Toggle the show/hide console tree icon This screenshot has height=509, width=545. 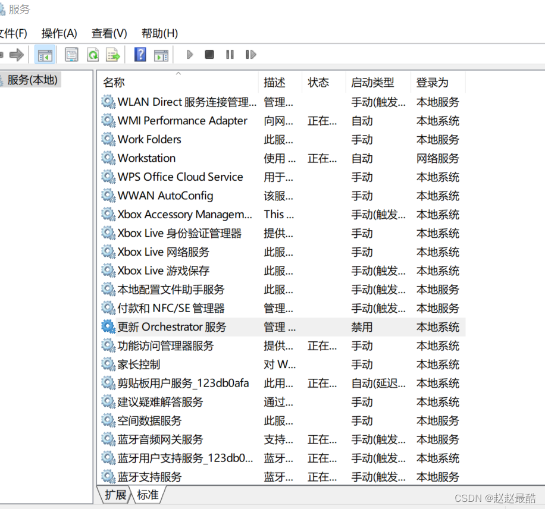point(45,55)
